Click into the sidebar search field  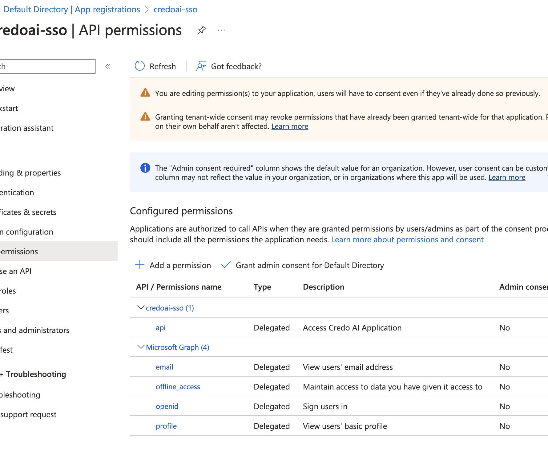(x=48, y=66)
